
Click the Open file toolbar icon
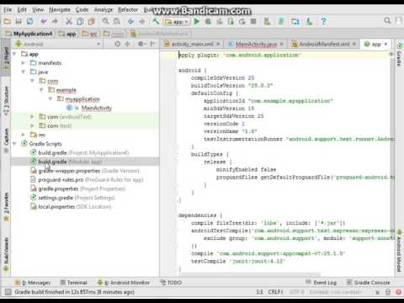pos(8,21)
